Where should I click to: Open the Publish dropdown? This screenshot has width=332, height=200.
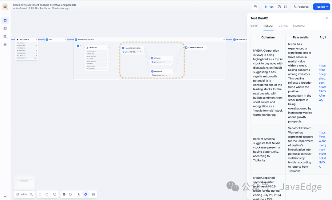coord(322,7)
